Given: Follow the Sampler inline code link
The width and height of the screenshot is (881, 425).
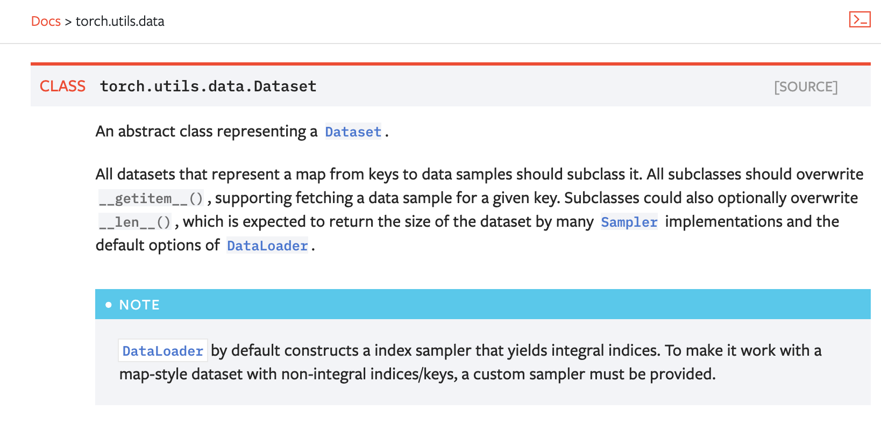Looking at the screenshot, I should point(629,222).
